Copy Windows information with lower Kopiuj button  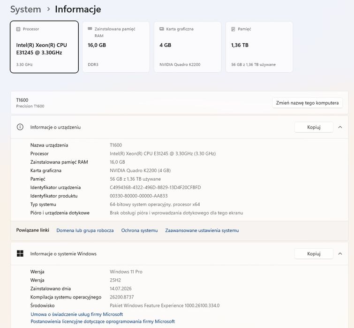pyautogui.click(x=314, y=254)
